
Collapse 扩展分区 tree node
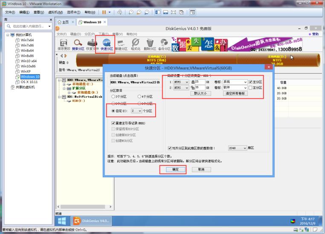[64, 88]
